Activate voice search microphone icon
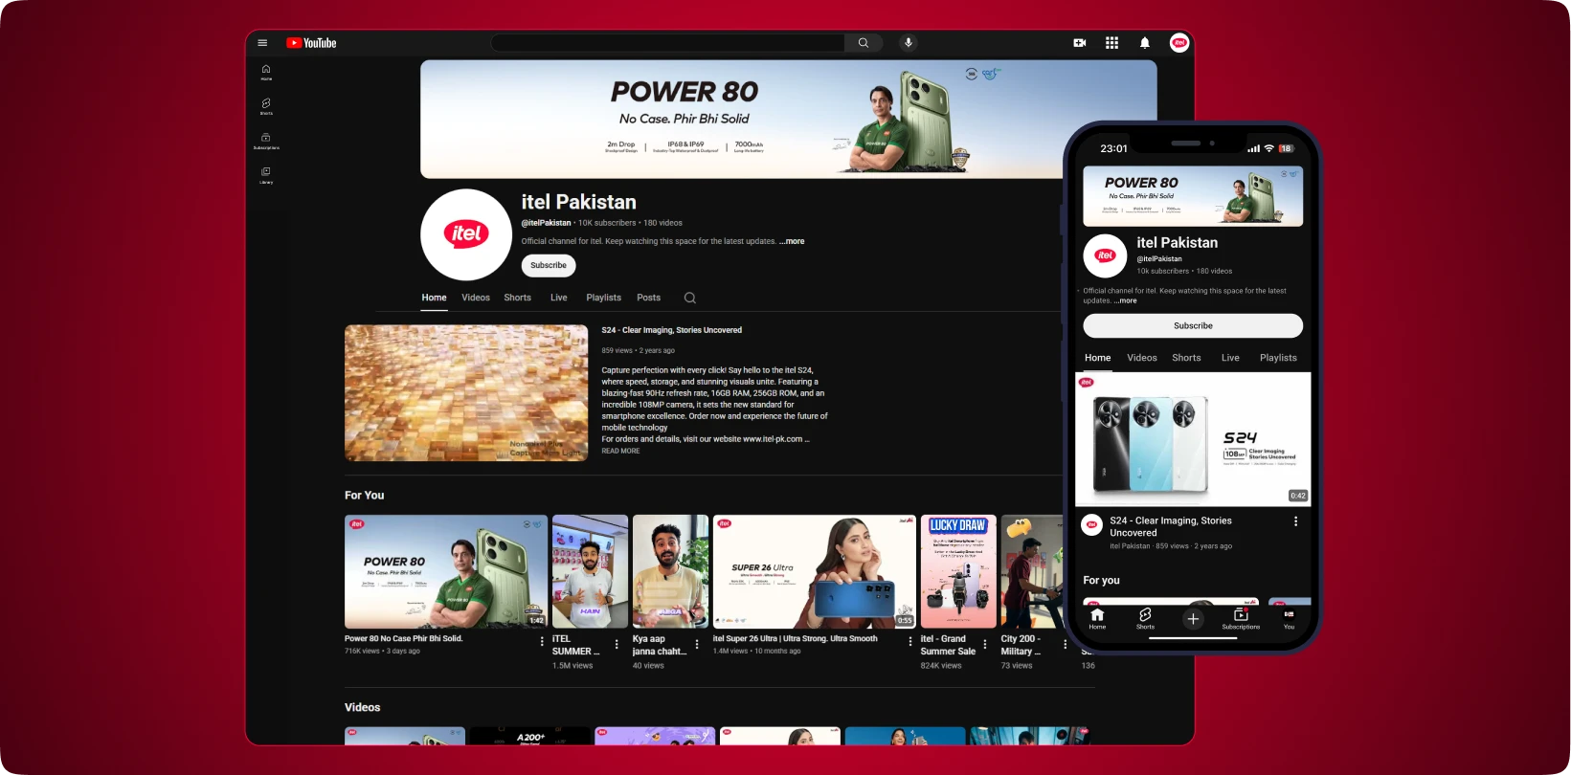1571x775 pixels. (909, 43)
